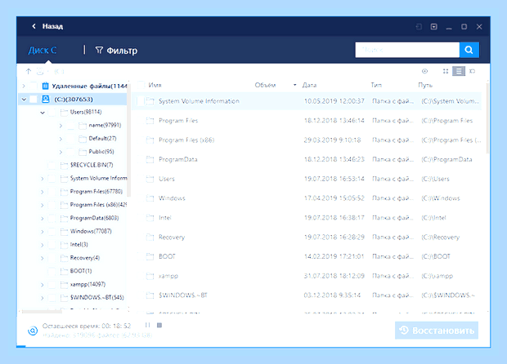The width and height of the screenshot is (507, 364).
Task: Select Intel(3) in the folder tree
Action: [79, 245]
